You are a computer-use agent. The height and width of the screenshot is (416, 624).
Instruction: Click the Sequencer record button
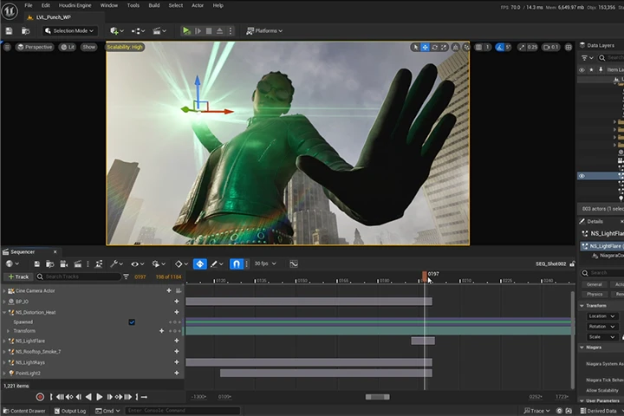[x=40, y=397]
